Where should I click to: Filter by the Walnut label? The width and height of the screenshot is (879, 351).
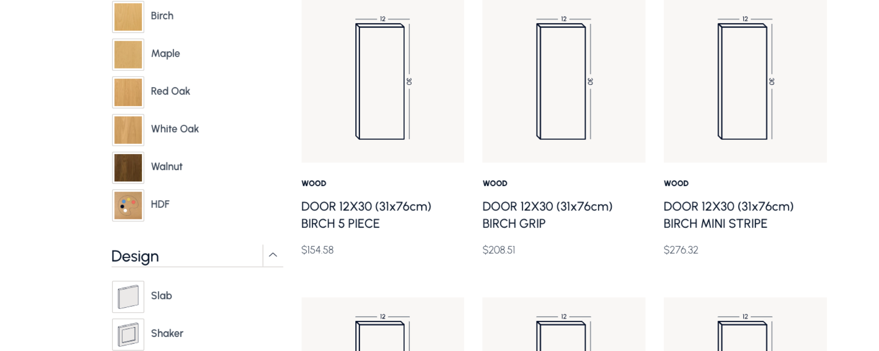pos(167,167)
